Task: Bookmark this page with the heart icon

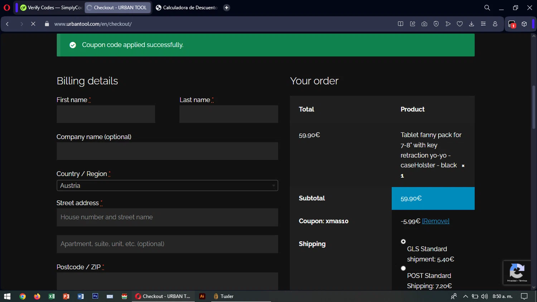Action: pyautogui.click(x=460, y=24)
